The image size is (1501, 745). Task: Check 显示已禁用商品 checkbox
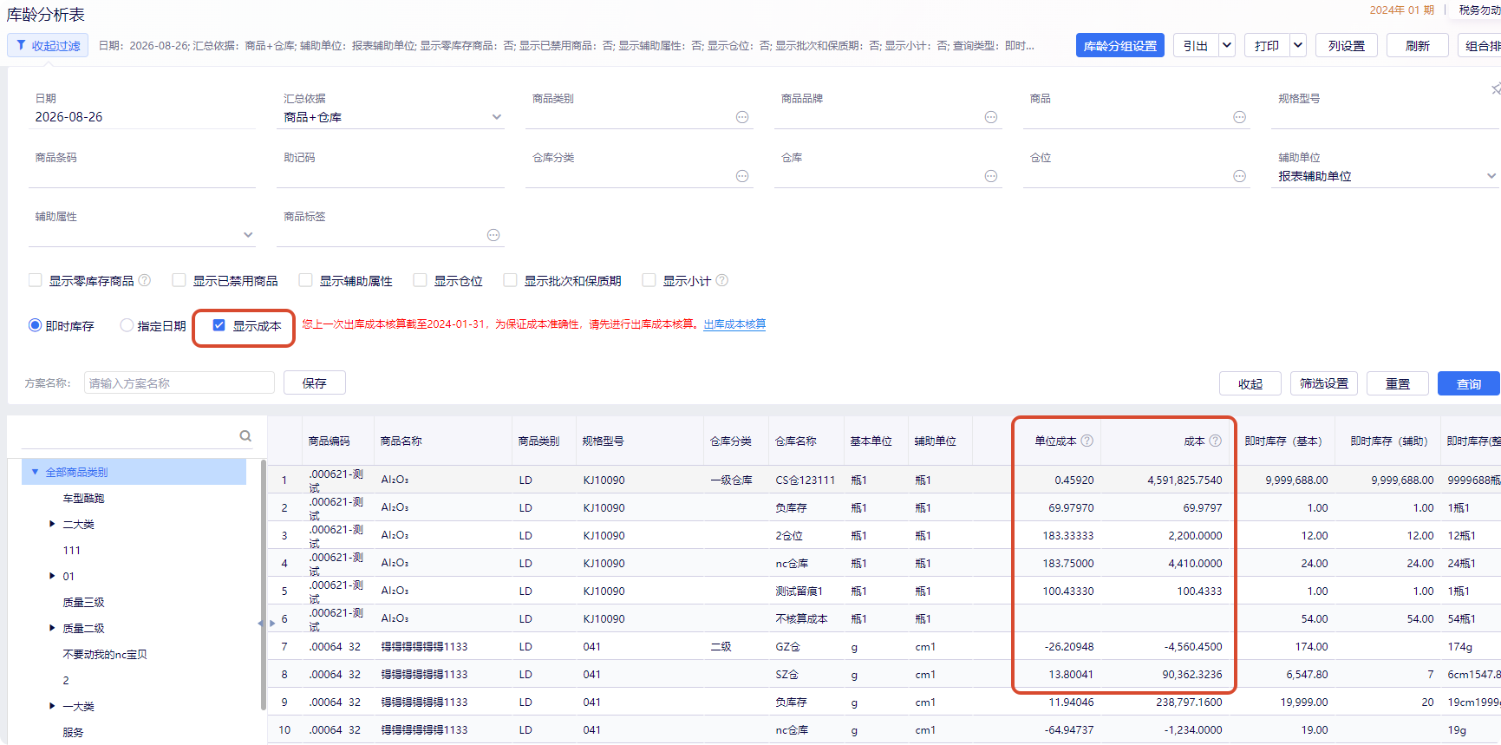(x=179, y=280)
